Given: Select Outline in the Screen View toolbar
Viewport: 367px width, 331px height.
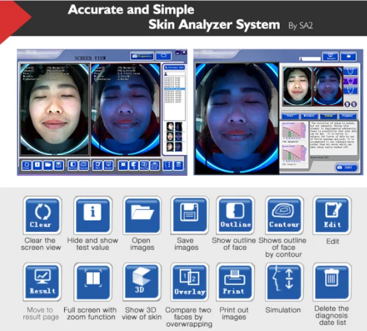Looking at the screenshot, I should click(x=73, y=165).
